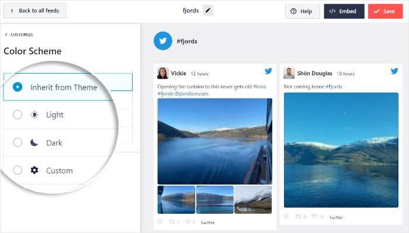The image size is (409, 233).
Task: Click the moon icon next to Dark
Action: [34, 142]
